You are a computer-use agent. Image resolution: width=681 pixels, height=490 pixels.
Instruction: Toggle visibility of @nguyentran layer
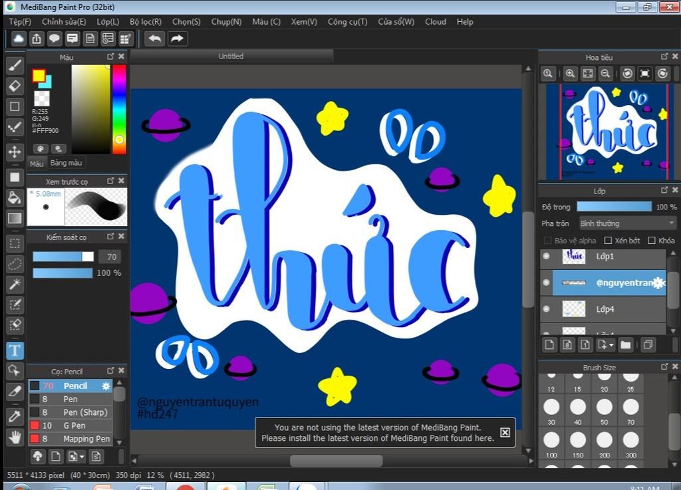(x=547, y=283)
